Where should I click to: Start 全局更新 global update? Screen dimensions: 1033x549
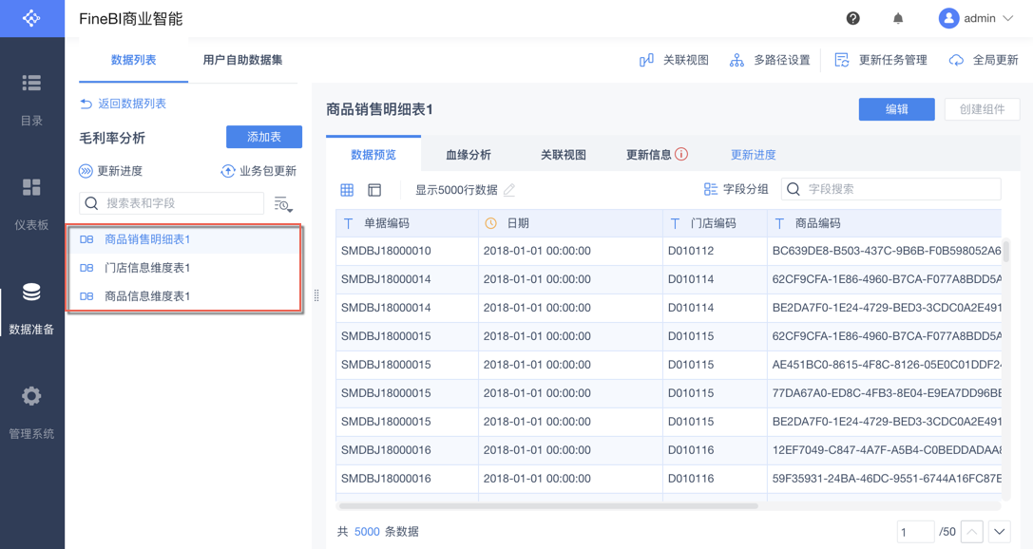[984, 60]
